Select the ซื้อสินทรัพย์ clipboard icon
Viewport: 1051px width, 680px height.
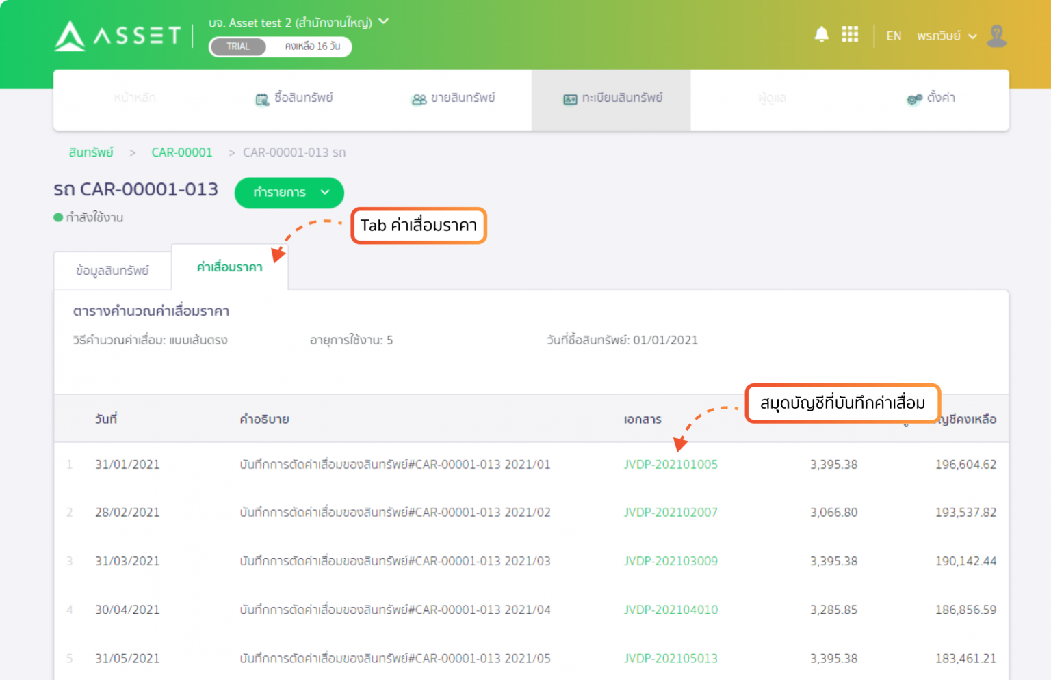[262, 98]
